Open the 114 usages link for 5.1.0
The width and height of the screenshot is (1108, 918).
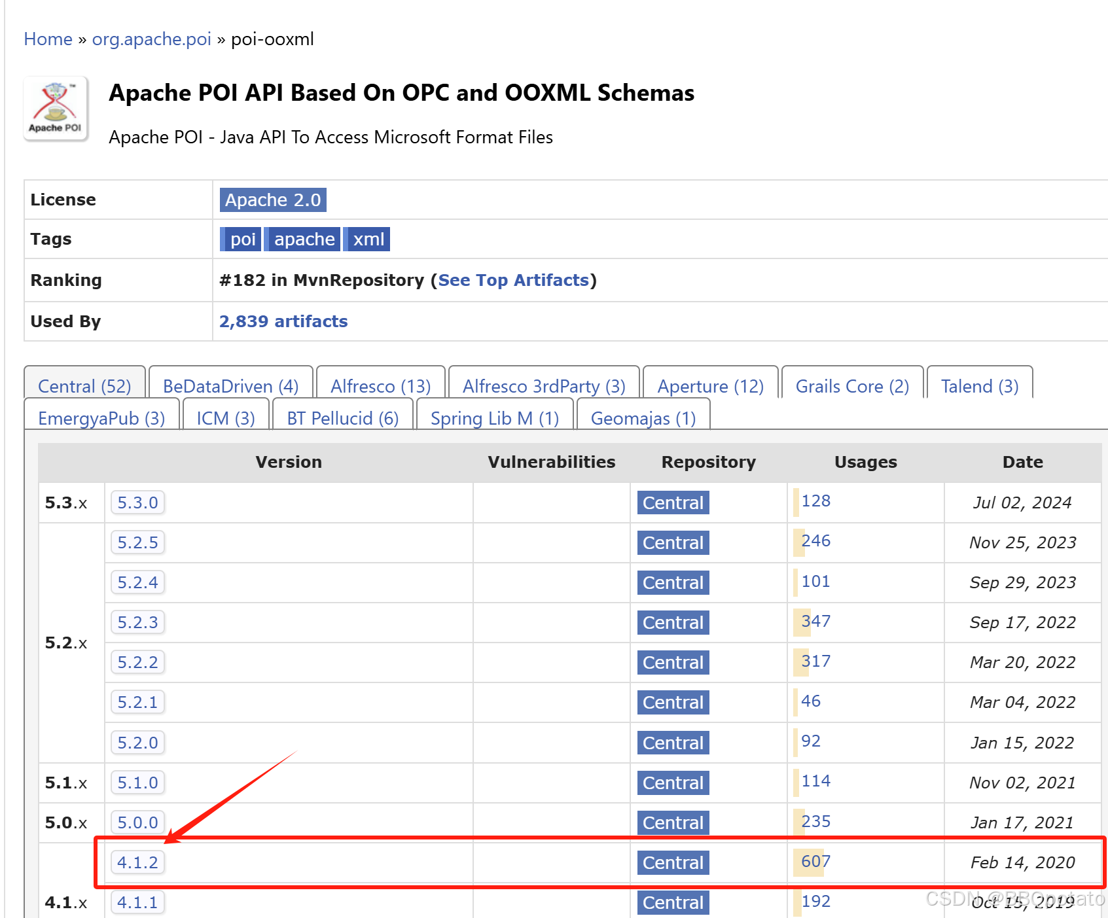point(815,781)
